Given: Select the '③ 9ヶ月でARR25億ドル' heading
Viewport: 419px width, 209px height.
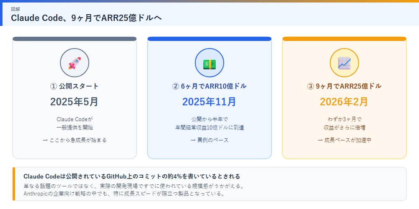Looking at the screenshot, I should [344, 86].
